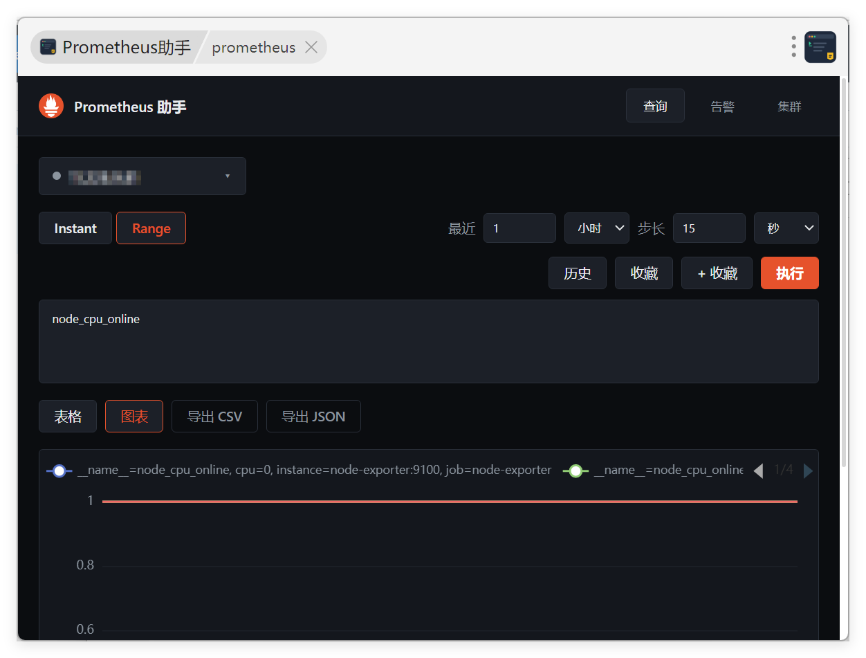Go to next legend page arrow

(x=808, y=470)
